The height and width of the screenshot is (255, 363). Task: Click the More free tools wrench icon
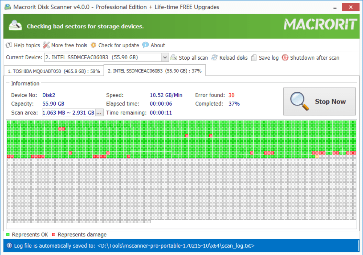click(x=46, y=45)
